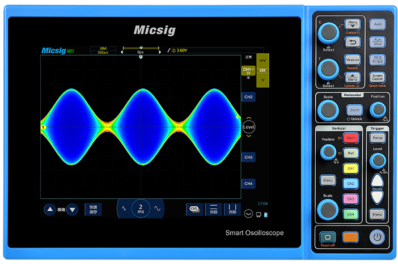Push the yellow Ch1 hardware button
The image size is (398, 264).
(351, 168)
